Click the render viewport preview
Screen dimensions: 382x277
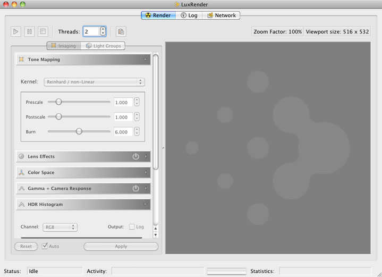[268, 148]
